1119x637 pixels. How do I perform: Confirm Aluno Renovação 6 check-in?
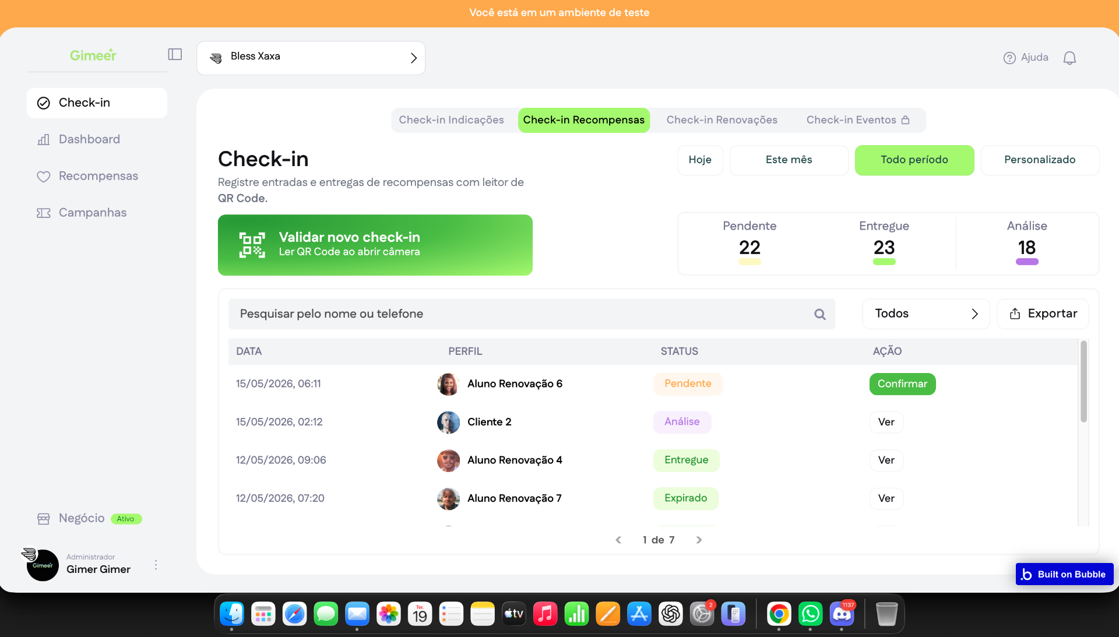click(902, 384)
